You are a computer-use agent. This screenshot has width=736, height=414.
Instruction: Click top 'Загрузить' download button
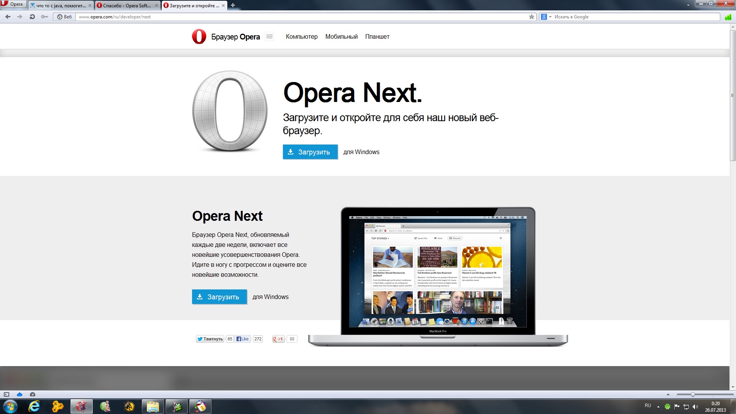310,152
